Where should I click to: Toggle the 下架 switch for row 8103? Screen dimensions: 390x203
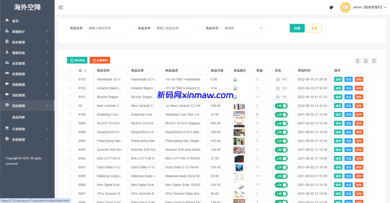click(x=281, y=80)
